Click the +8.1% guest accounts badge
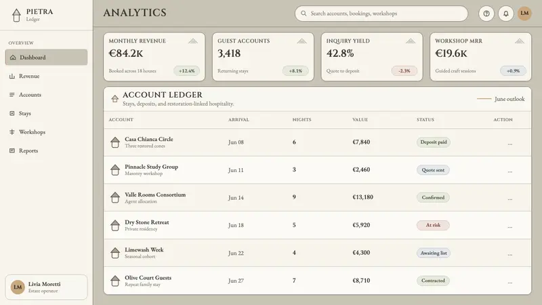The height and width of the screenshot is (305, 542). tap(295, 71)
